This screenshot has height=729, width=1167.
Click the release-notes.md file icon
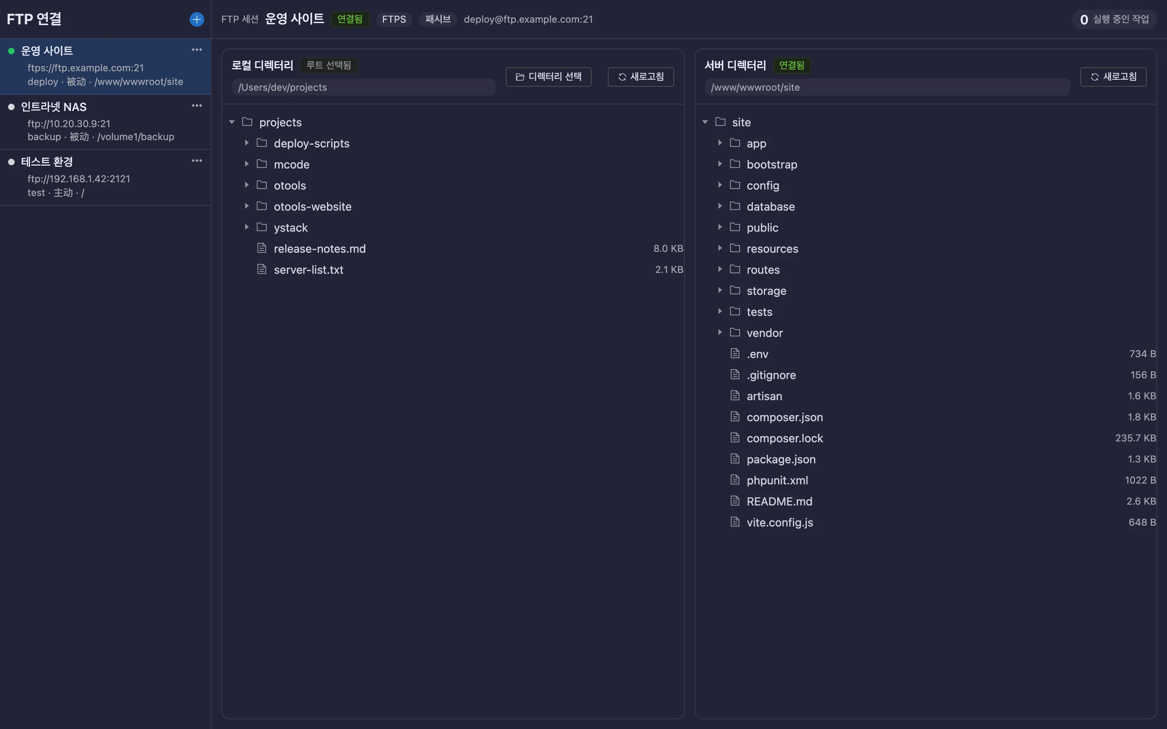coord(262,248)
